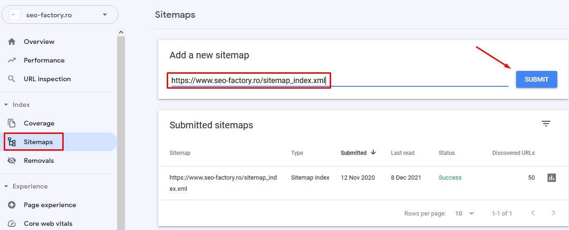Click the Page experience plus-circle icon
The image size is (569, 230).
tap(12, 205)
